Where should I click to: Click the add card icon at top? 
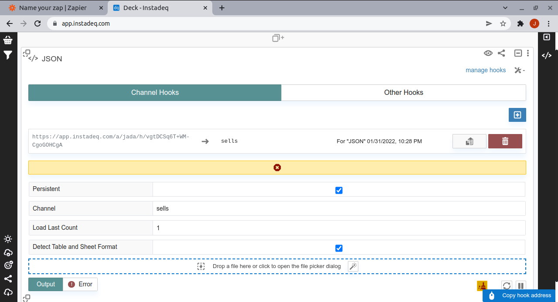coord(278,38)
